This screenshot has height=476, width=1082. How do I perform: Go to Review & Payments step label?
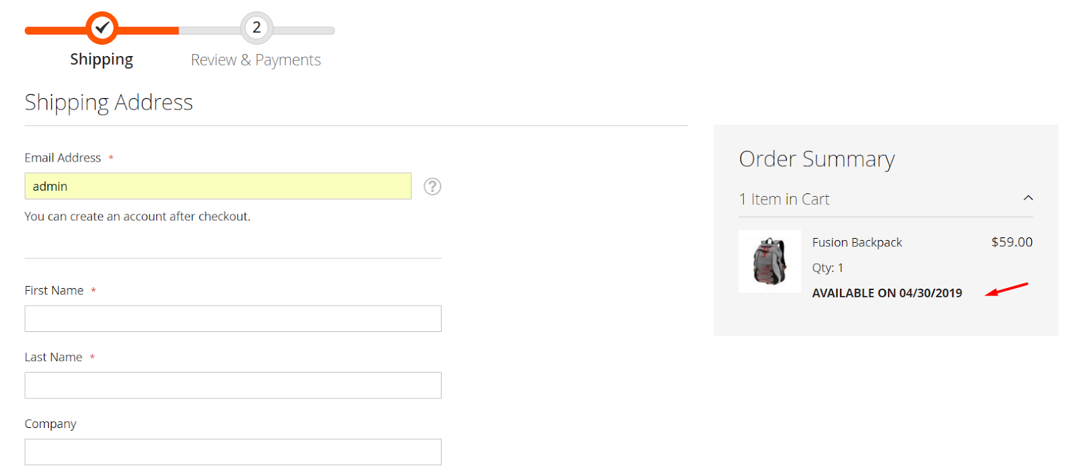(256, 60)
